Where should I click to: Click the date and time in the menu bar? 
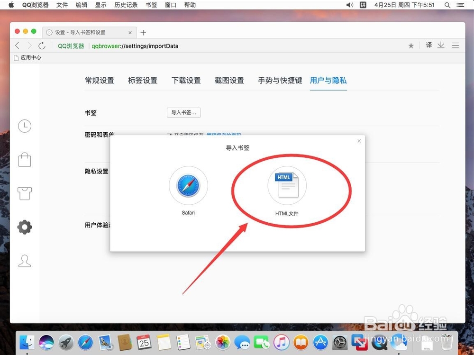click(x=404, y=5)
